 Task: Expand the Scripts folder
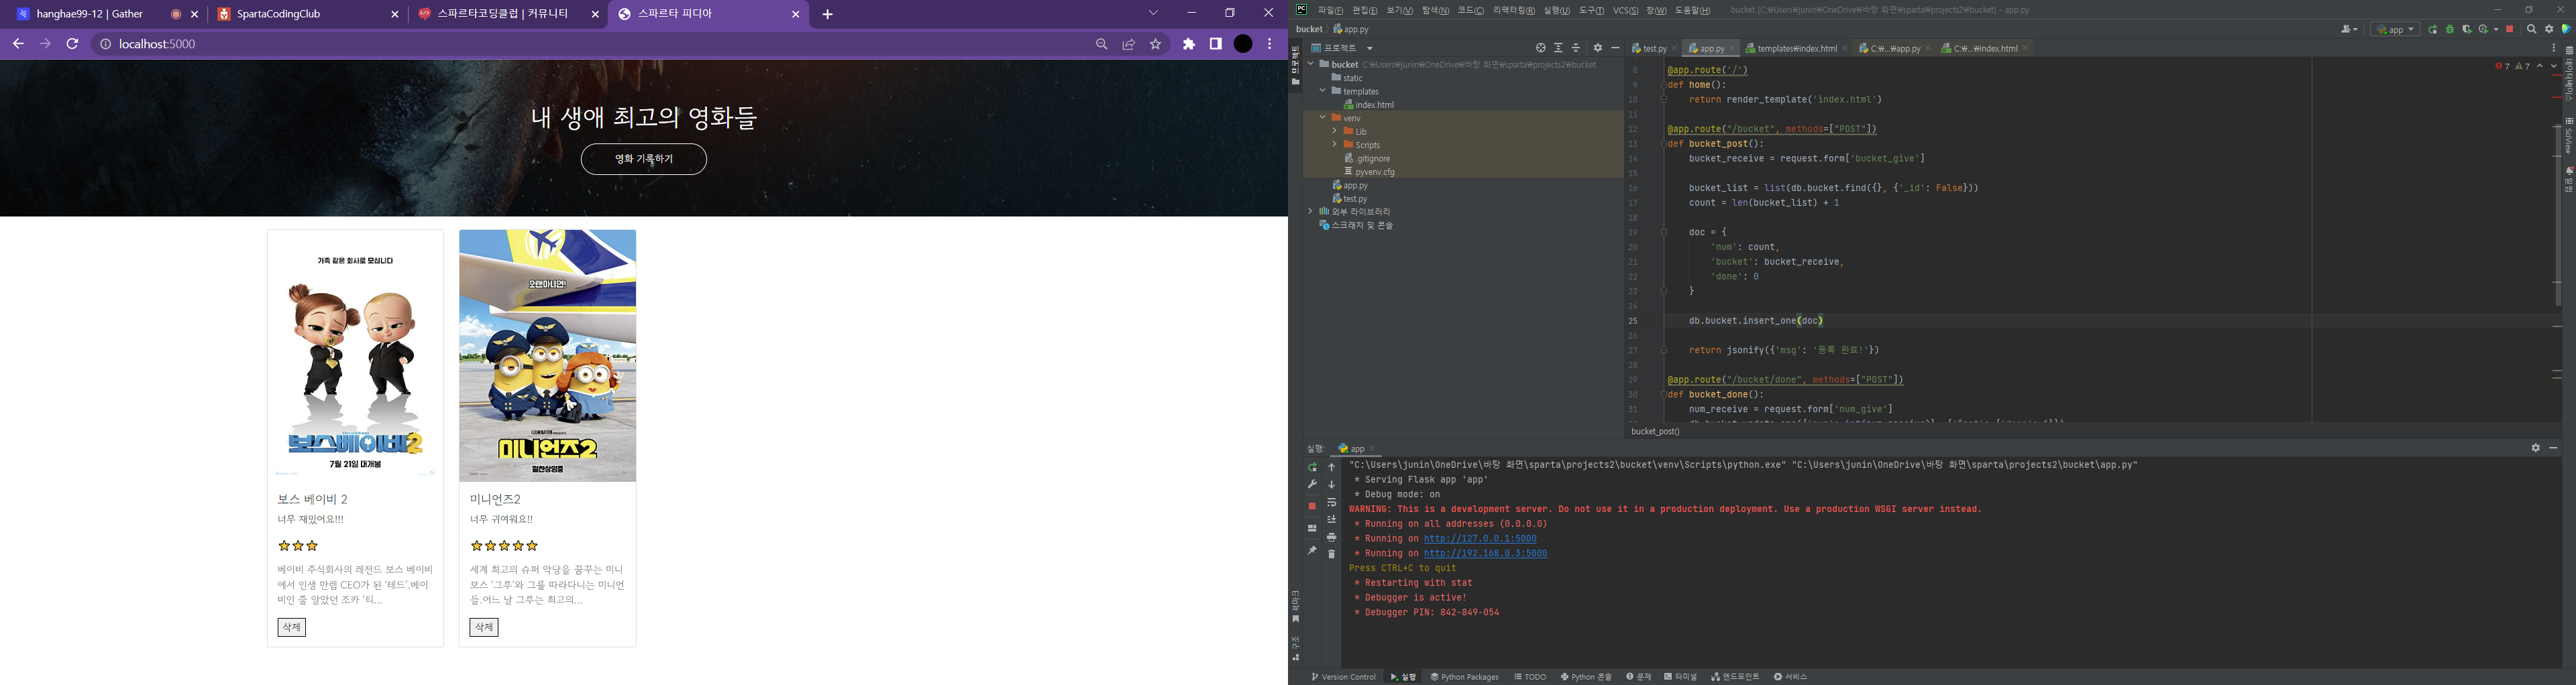1334,145
